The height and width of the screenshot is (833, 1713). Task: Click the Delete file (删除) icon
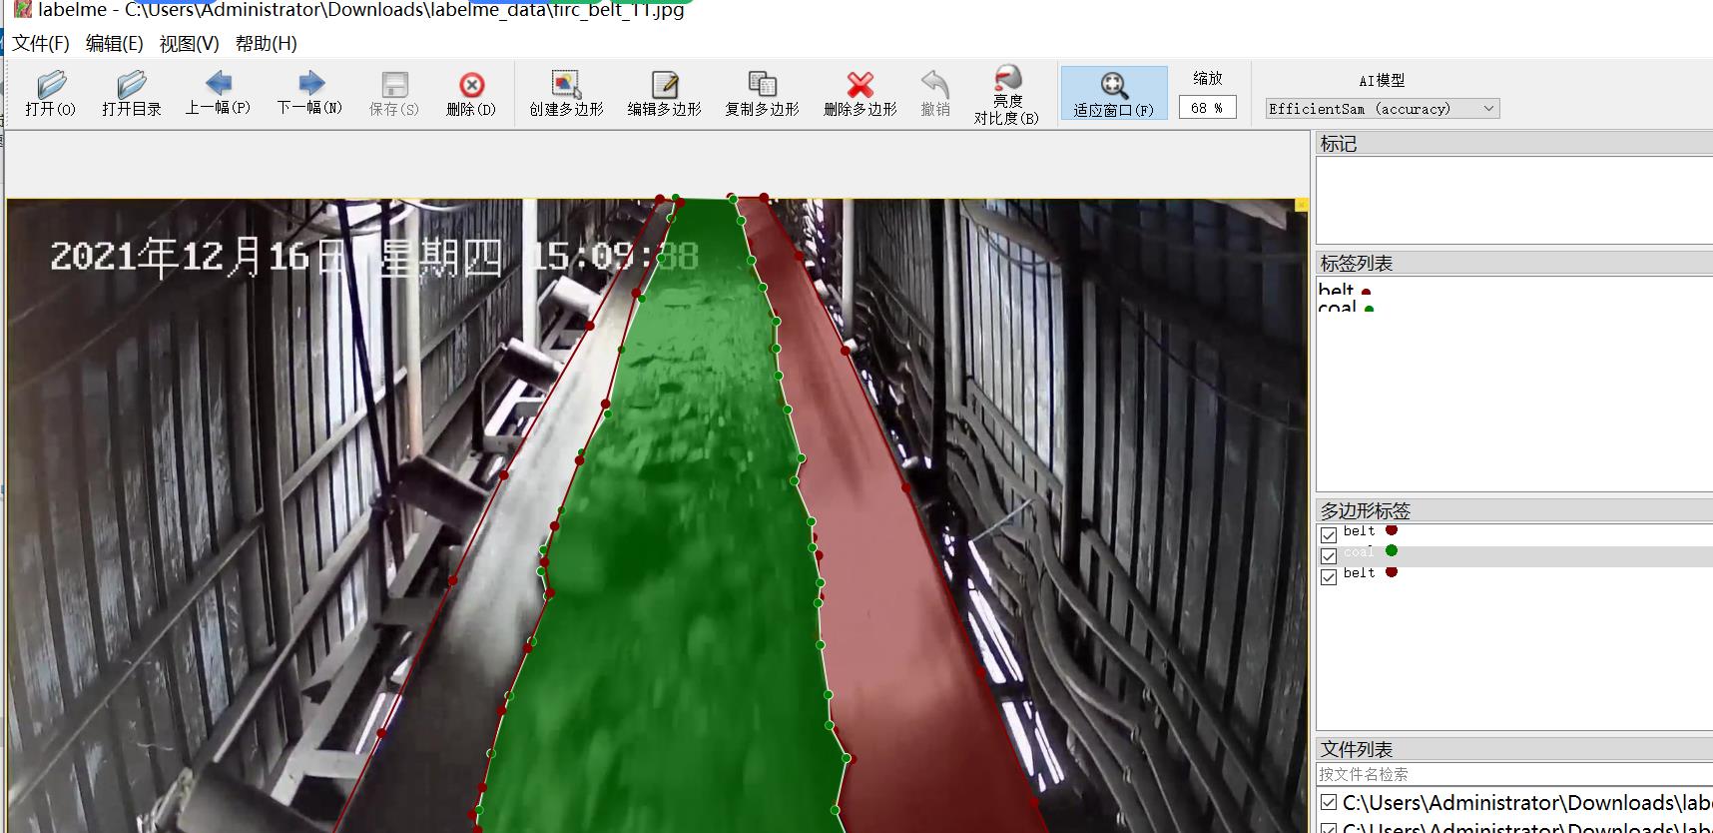click(x=471, y=93)
